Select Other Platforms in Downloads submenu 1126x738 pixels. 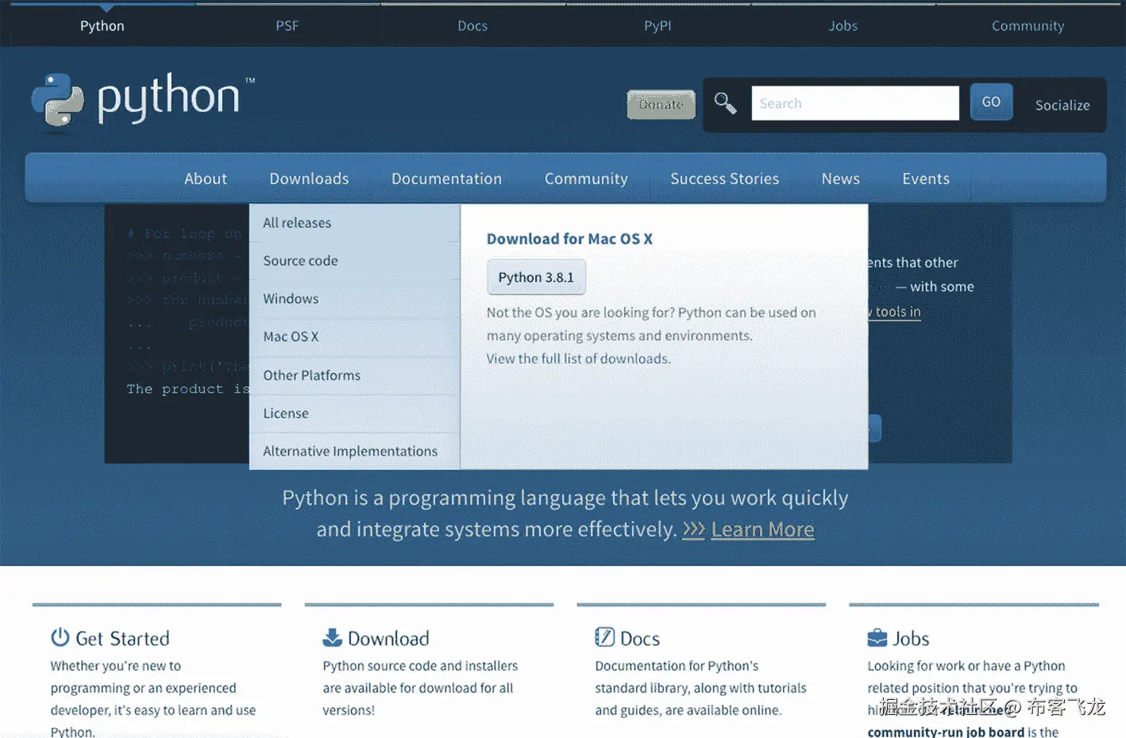[x=355, y=375]
